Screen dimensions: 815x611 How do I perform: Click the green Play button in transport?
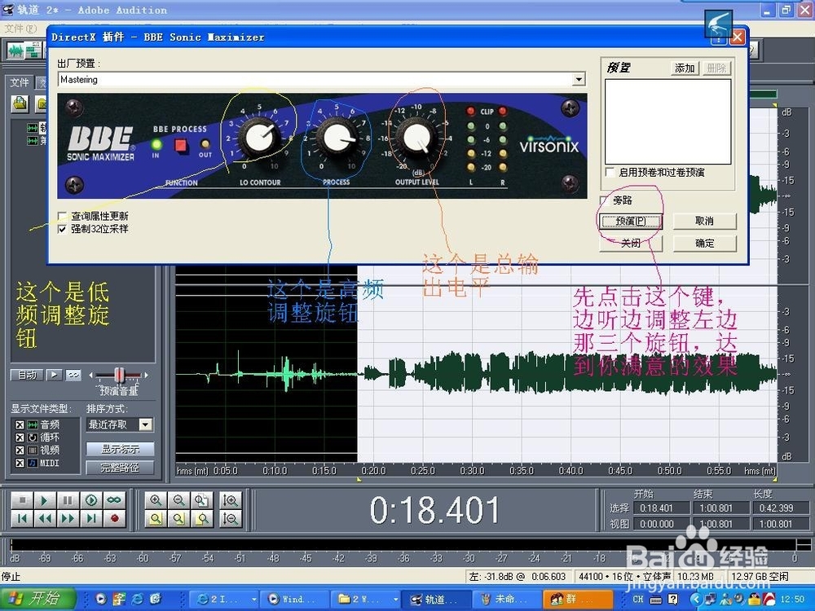45,500
